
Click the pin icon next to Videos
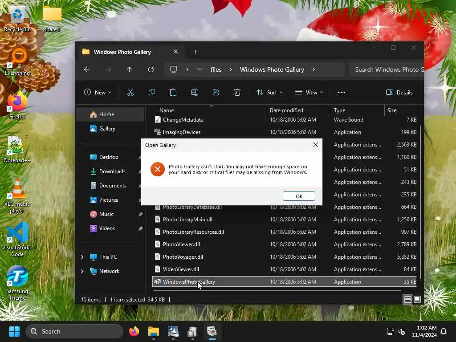click(140, 228)
